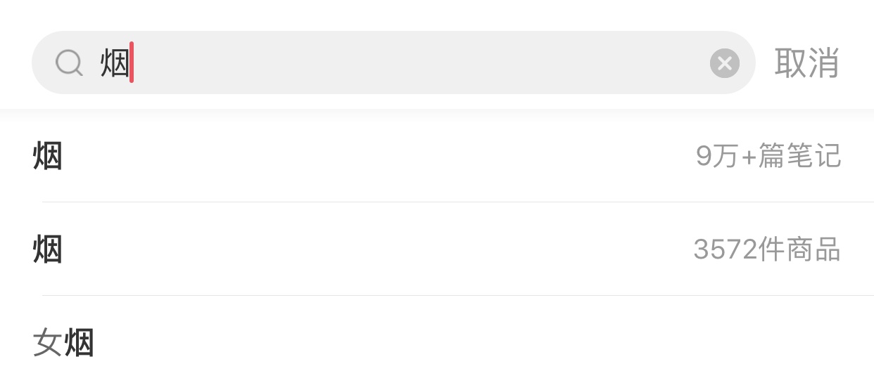The width and height of the screenshot is (874, 385).
Task: Tap the second 烟 row for product results
Action: (x=352, y=249)
